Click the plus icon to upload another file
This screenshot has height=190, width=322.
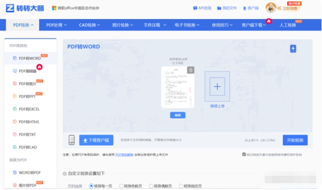[x=217, y=86]
